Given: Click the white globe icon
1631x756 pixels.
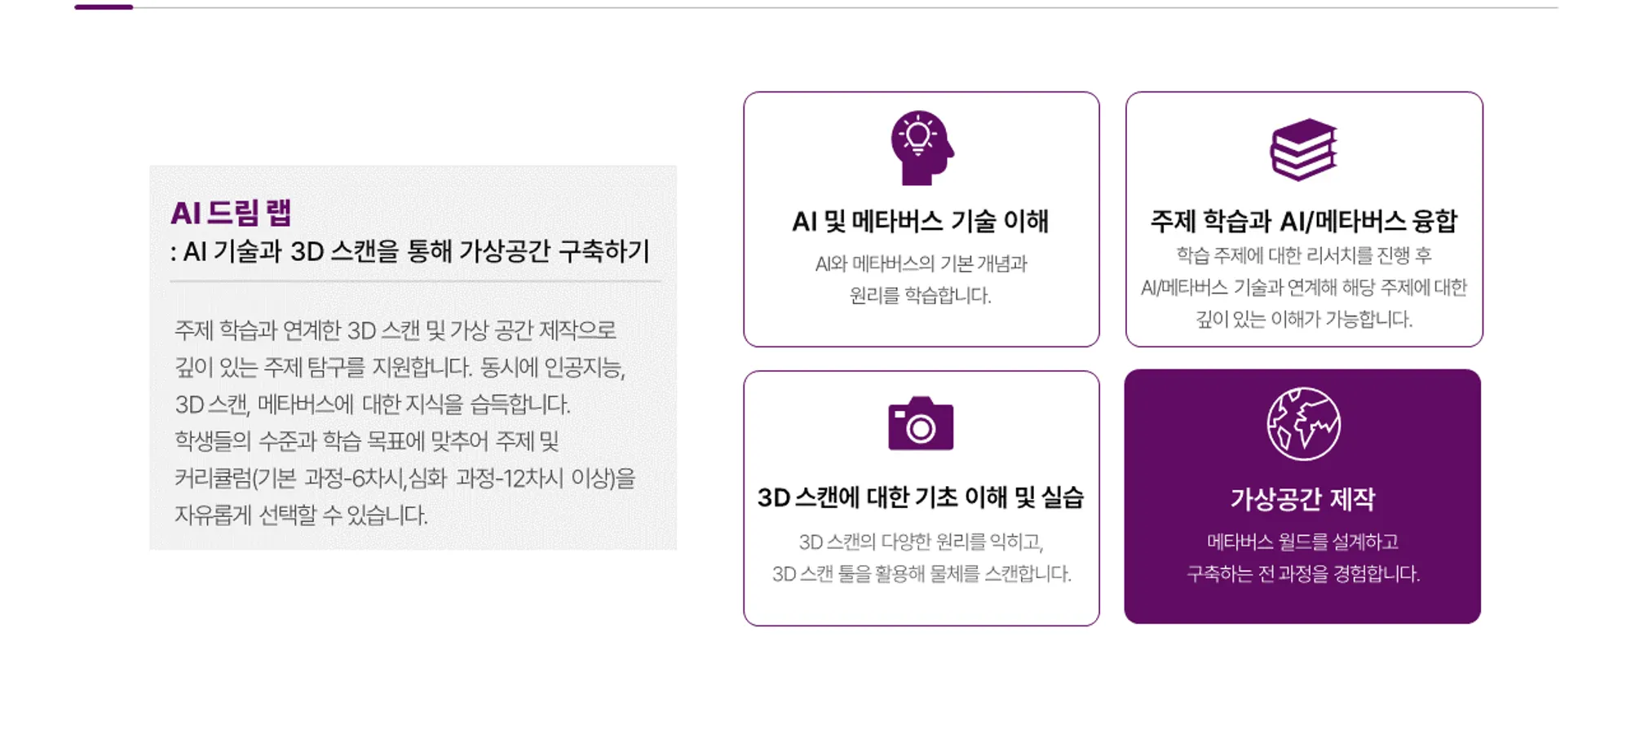Looking at the screenshot, I should (1302, 424).
